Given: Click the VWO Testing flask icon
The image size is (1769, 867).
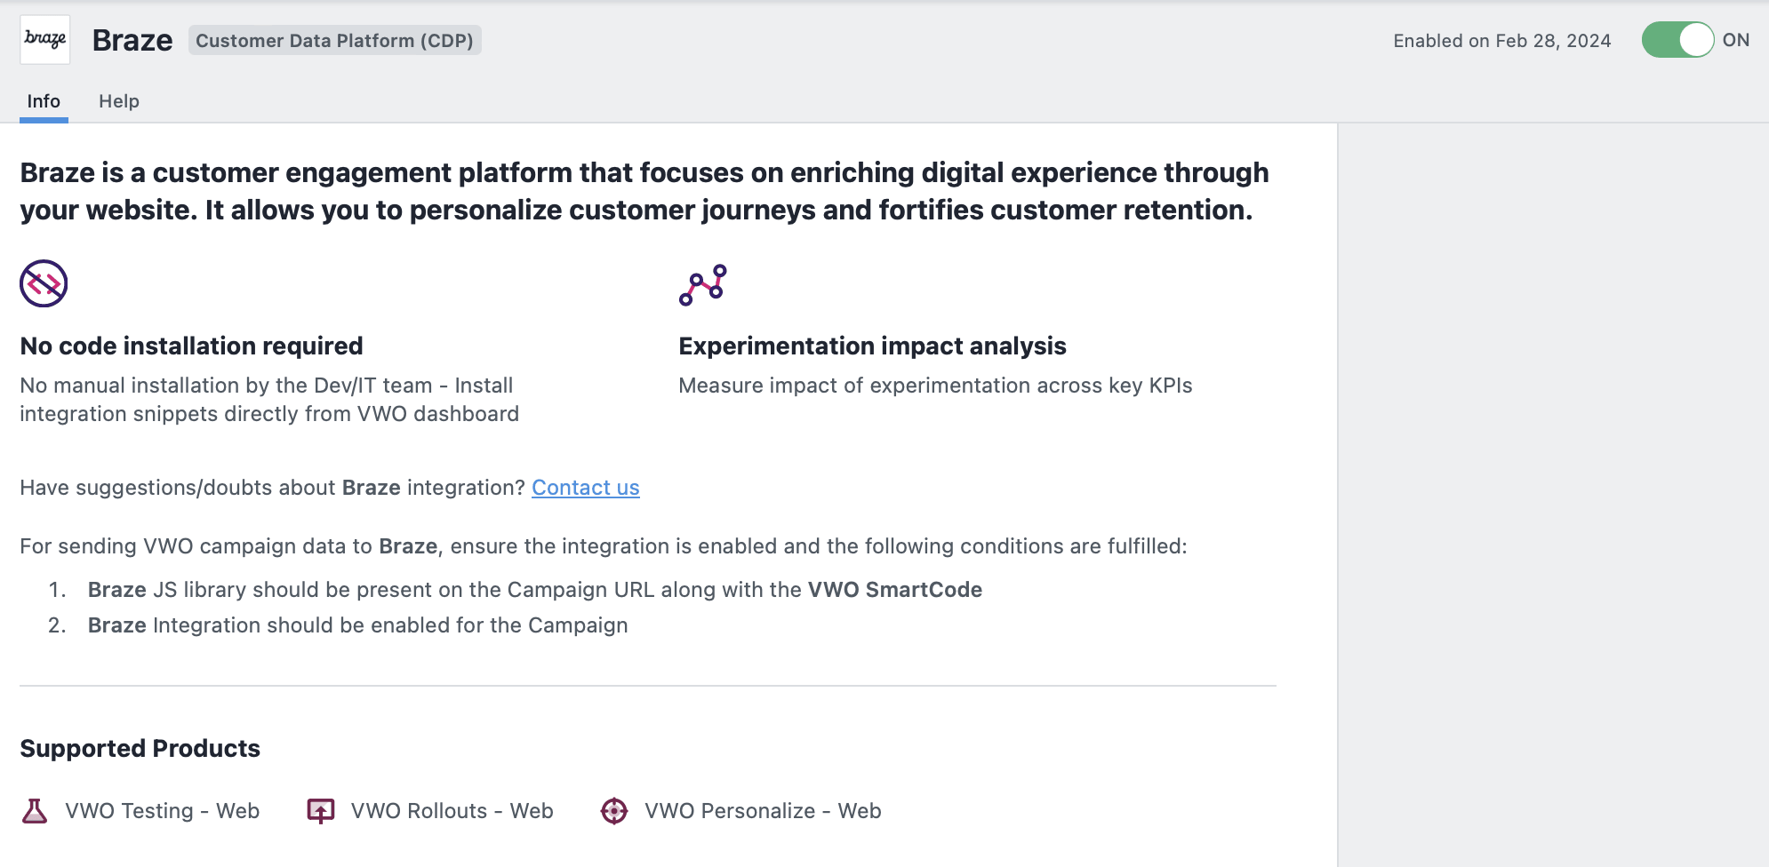Looking at the screenshot, I should coord(35,811).
